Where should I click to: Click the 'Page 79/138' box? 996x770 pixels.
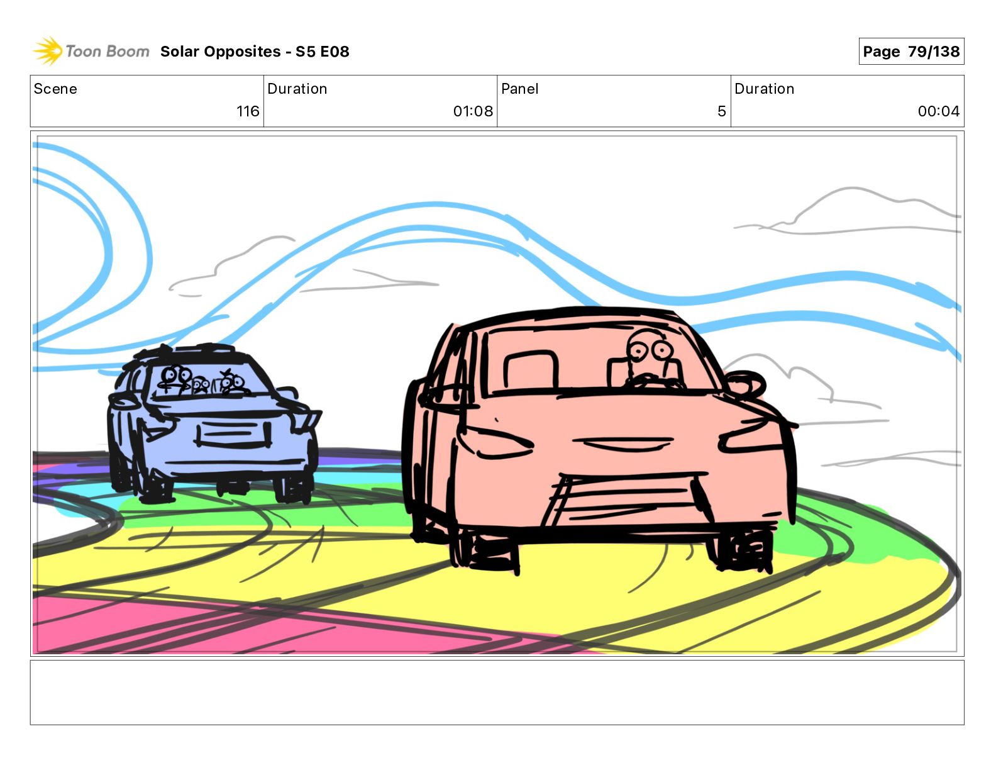point(911,52)
